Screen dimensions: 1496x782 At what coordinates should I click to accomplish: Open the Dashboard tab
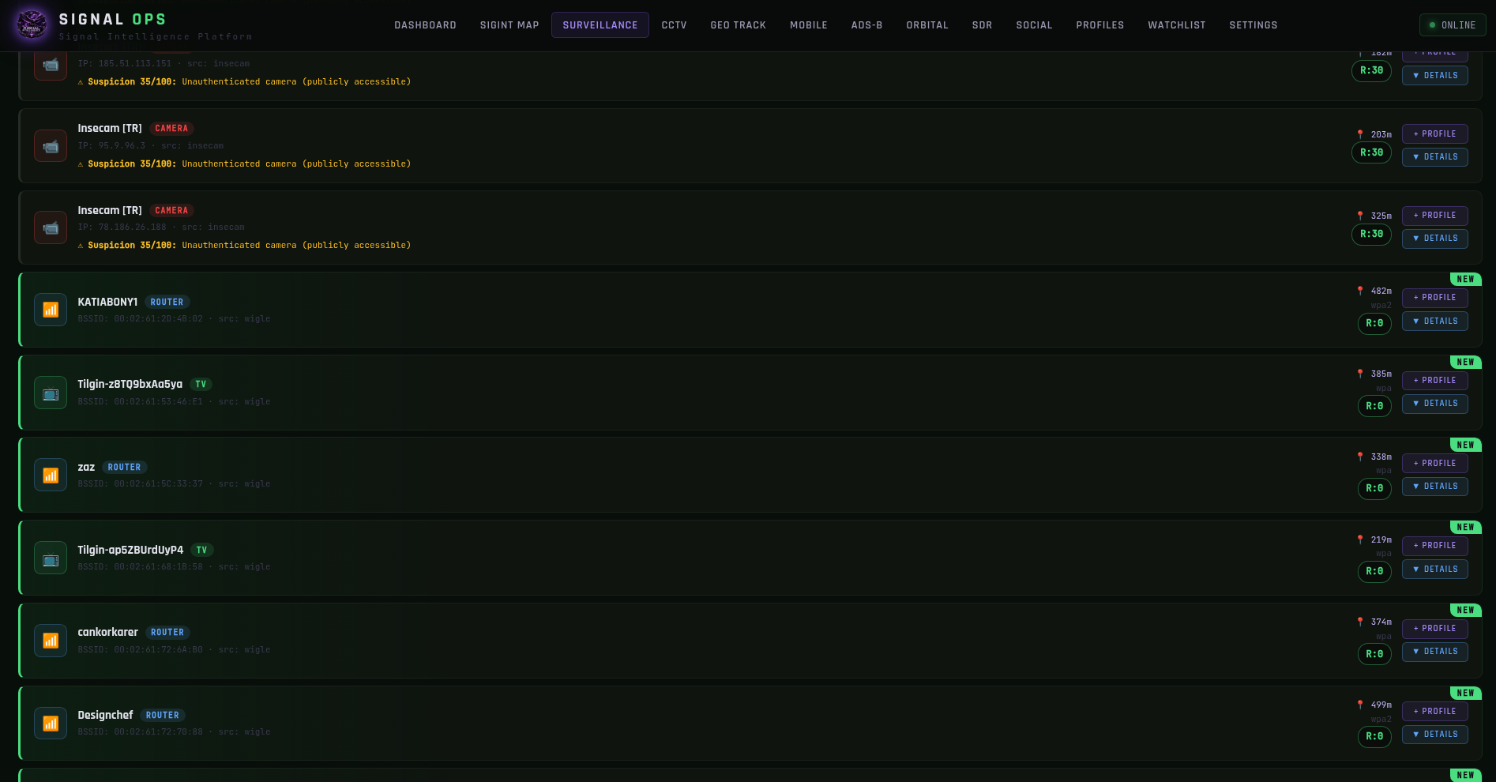425,25
